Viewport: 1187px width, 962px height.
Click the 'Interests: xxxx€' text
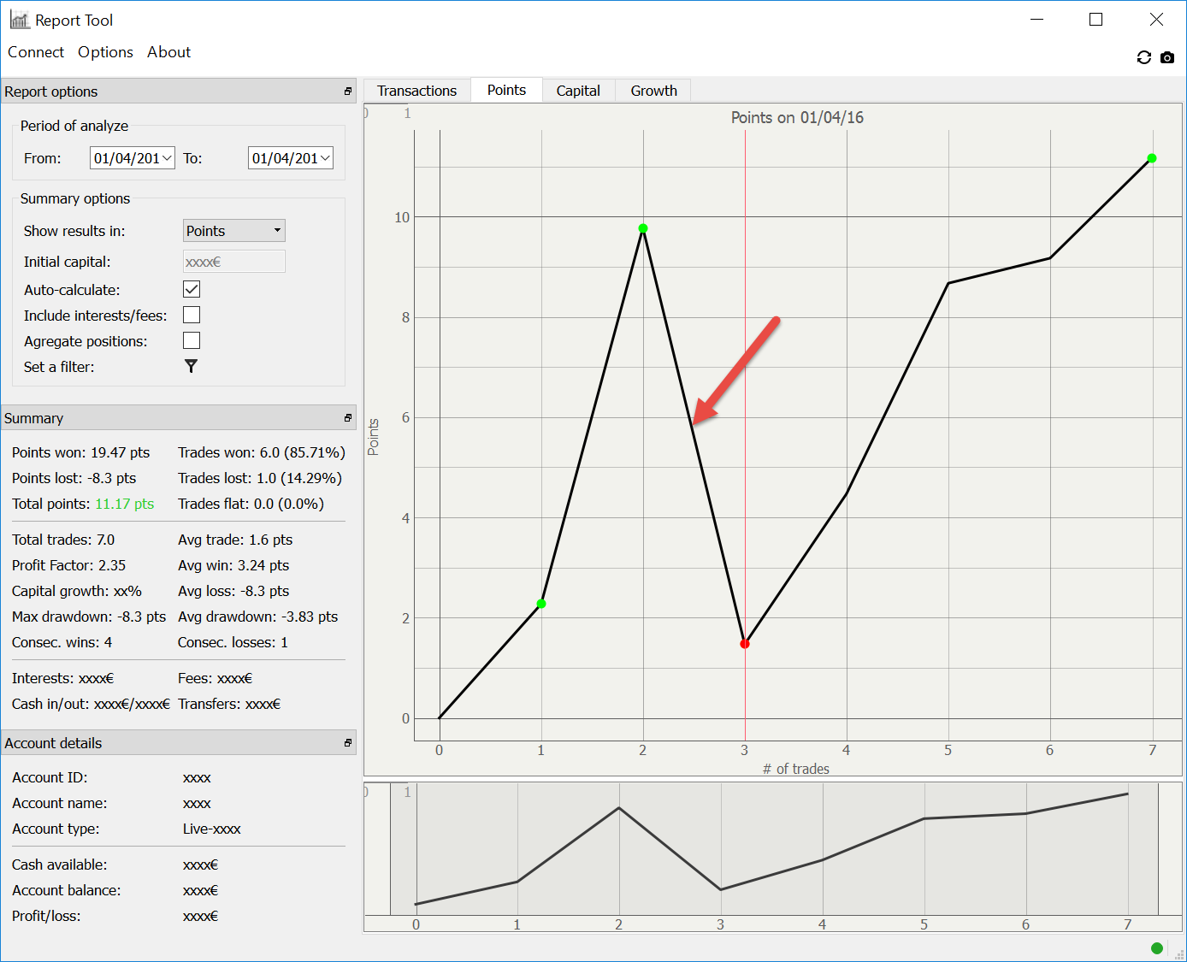pyautogui.click(x=63, y=678)
